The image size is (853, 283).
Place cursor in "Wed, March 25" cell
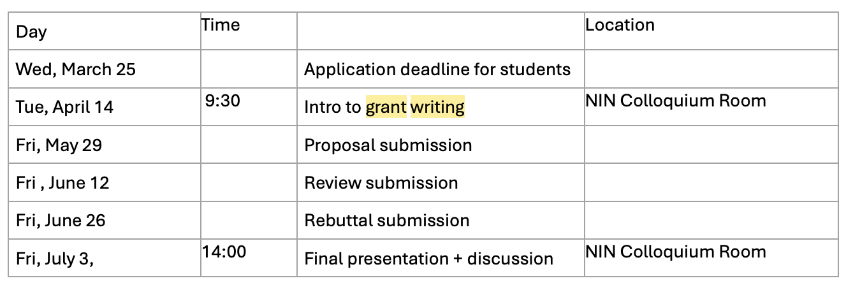[76, 69]
